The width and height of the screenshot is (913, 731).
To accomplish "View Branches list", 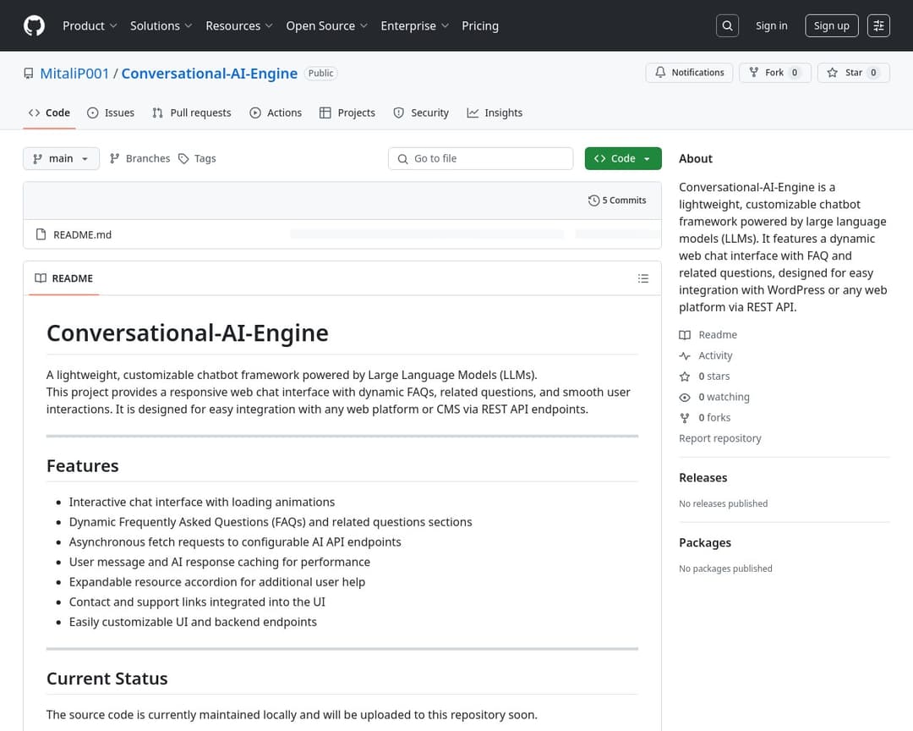I will tap(139, 158).
